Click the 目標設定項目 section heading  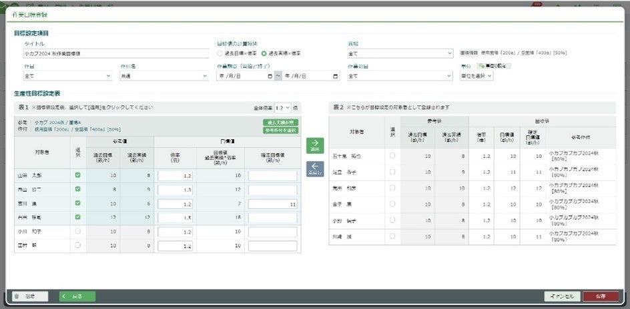point(31,33)
